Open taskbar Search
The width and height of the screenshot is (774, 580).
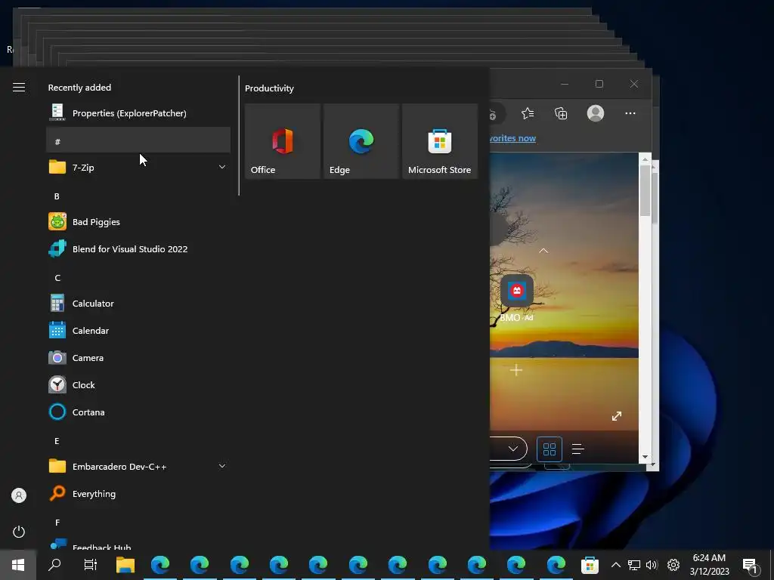[x=54, y=565]
